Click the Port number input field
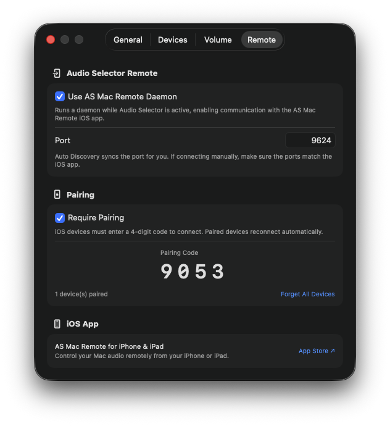 (310, 141)
